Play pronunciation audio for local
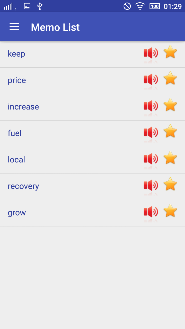 (151, 159)
